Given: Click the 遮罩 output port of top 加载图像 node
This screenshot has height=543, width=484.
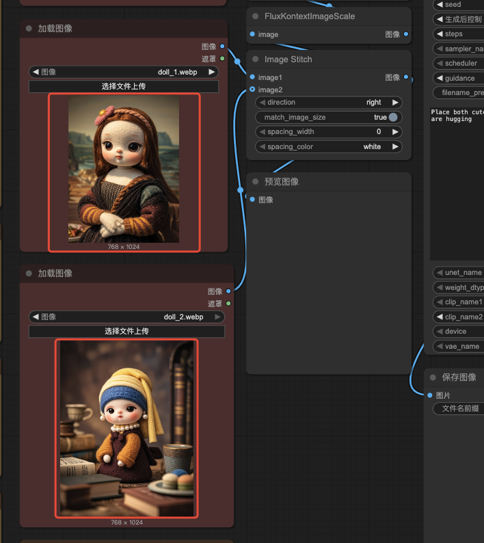Looking at the screenshot, I should pyautogui.click(x=222, y=59).
